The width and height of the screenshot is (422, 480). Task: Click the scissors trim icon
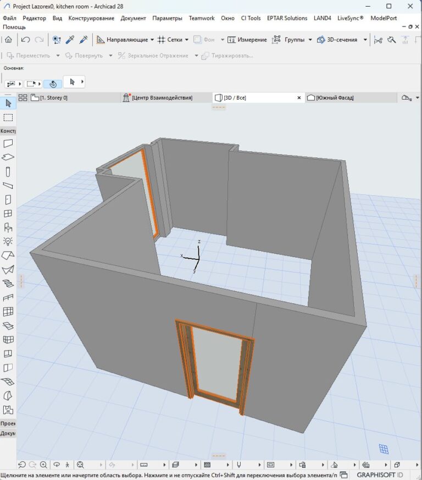pos(378,40)
